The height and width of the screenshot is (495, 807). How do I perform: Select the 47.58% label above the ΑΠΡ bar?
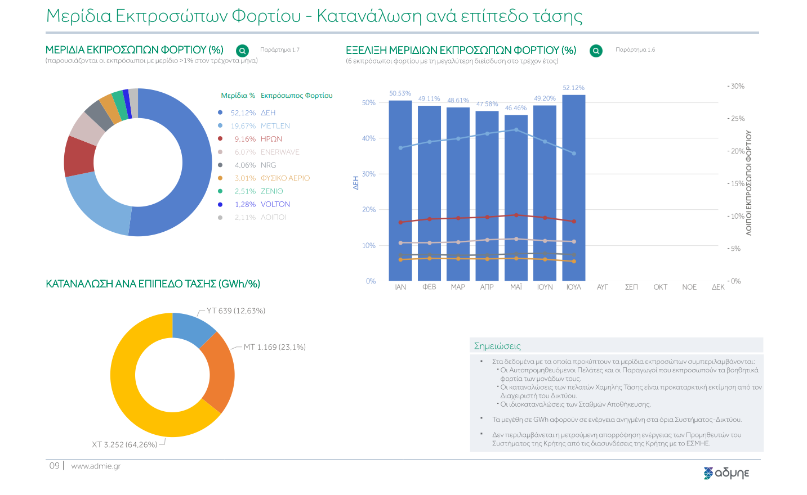click(x=487, y=104)
